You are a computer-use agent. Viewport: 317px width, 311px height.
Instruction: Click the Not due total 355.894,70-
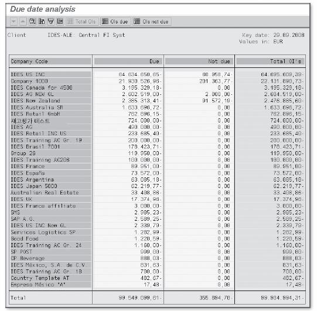216,298
